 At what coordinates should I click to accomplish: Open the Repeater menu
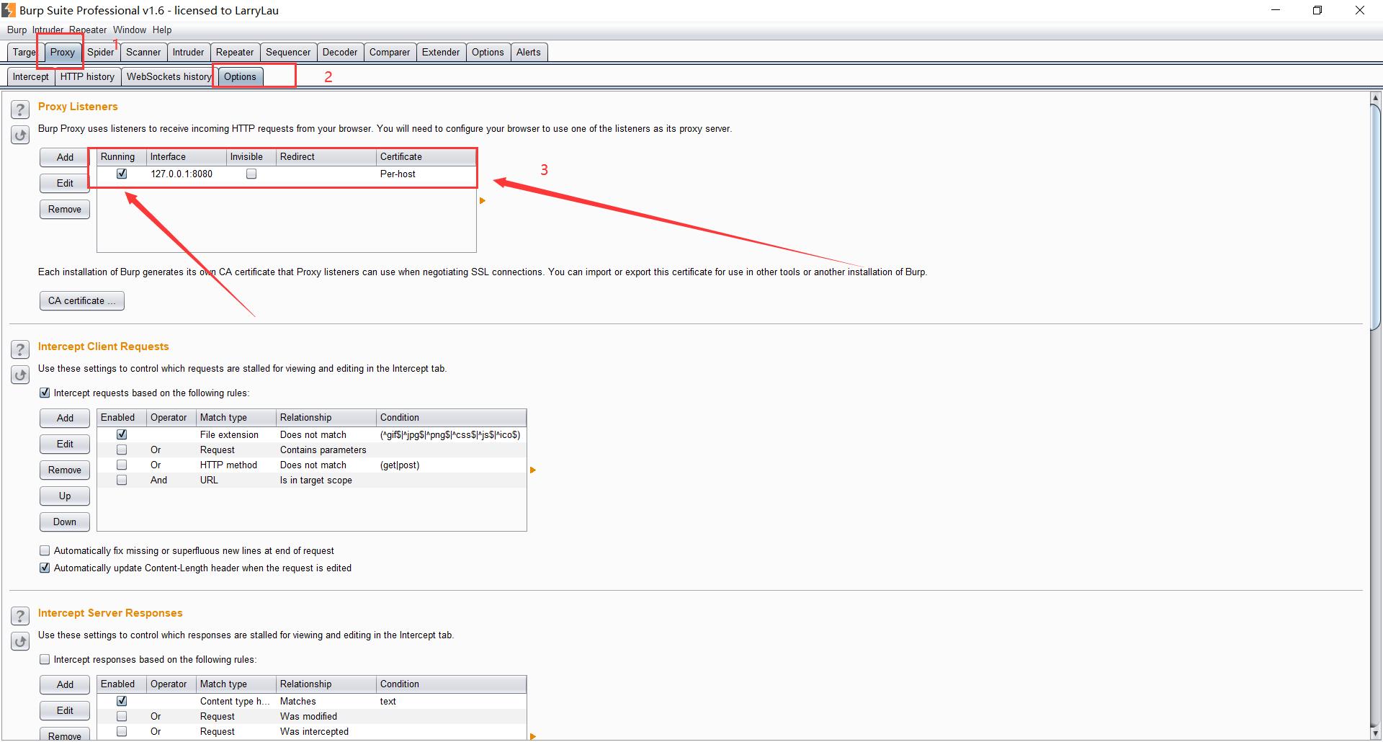[88, 30]
